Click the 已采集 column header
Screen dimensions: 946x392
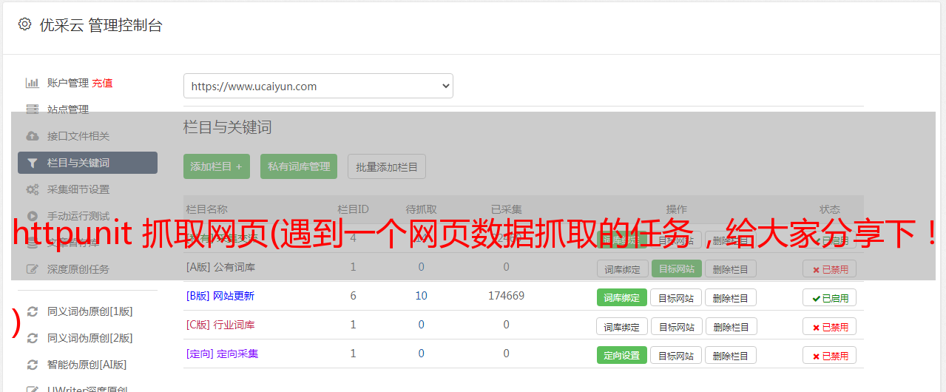(x=507, y=209)
